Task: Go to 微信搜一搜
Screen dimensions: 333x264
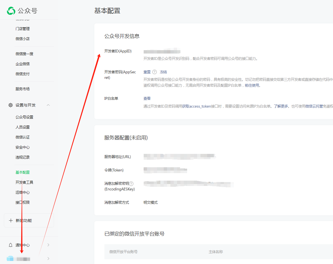Action: (25, 54)
